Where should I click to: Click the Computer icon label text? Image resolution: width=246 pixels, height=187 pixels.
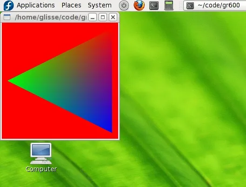[41, 169]
